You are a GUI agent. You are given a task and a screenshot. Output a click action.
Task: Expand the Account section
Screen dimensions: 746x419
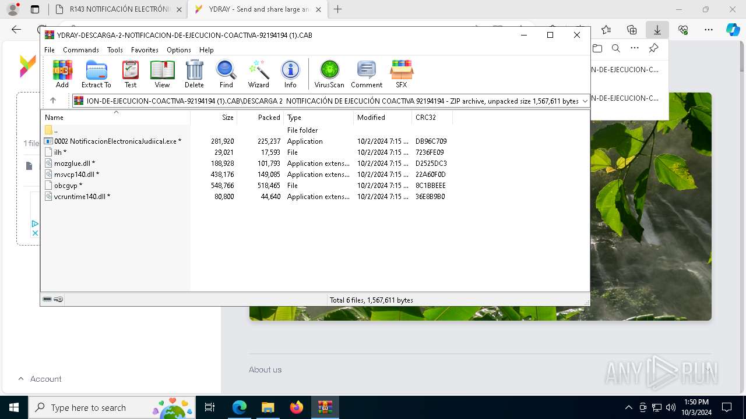pos(40,379)
